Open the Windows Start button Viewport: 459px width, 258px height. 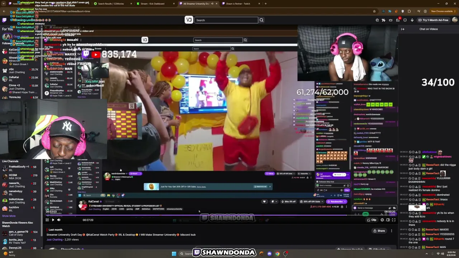(x=174, y=254)
